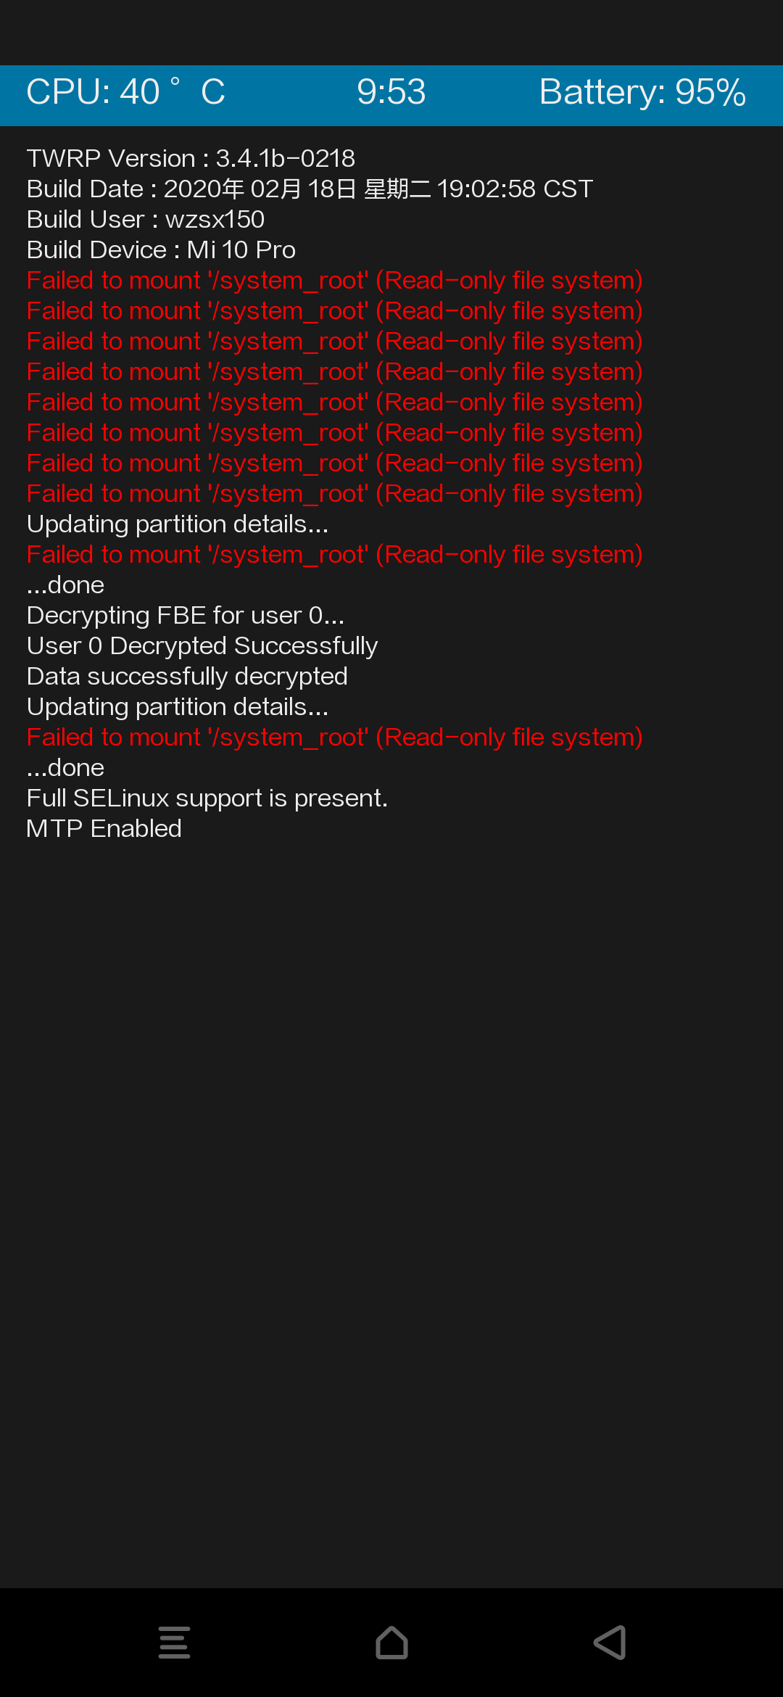Viewport: 783px width, 1697px height.
Task: Tap the last red Failed to mount line
Action: point(334,737)
